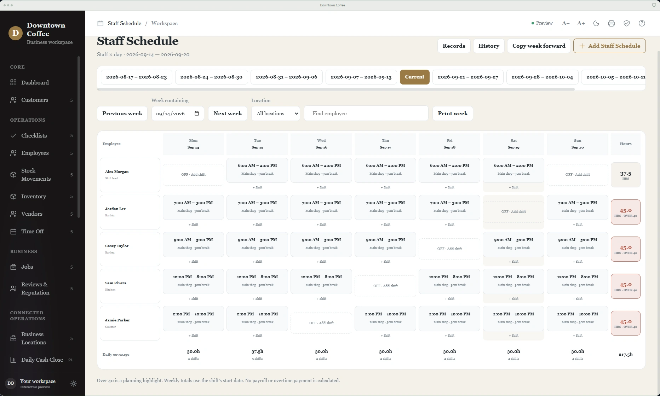Click the Find employee search field
Viewport: 660px width, 396px height.
tap(366, 113)
